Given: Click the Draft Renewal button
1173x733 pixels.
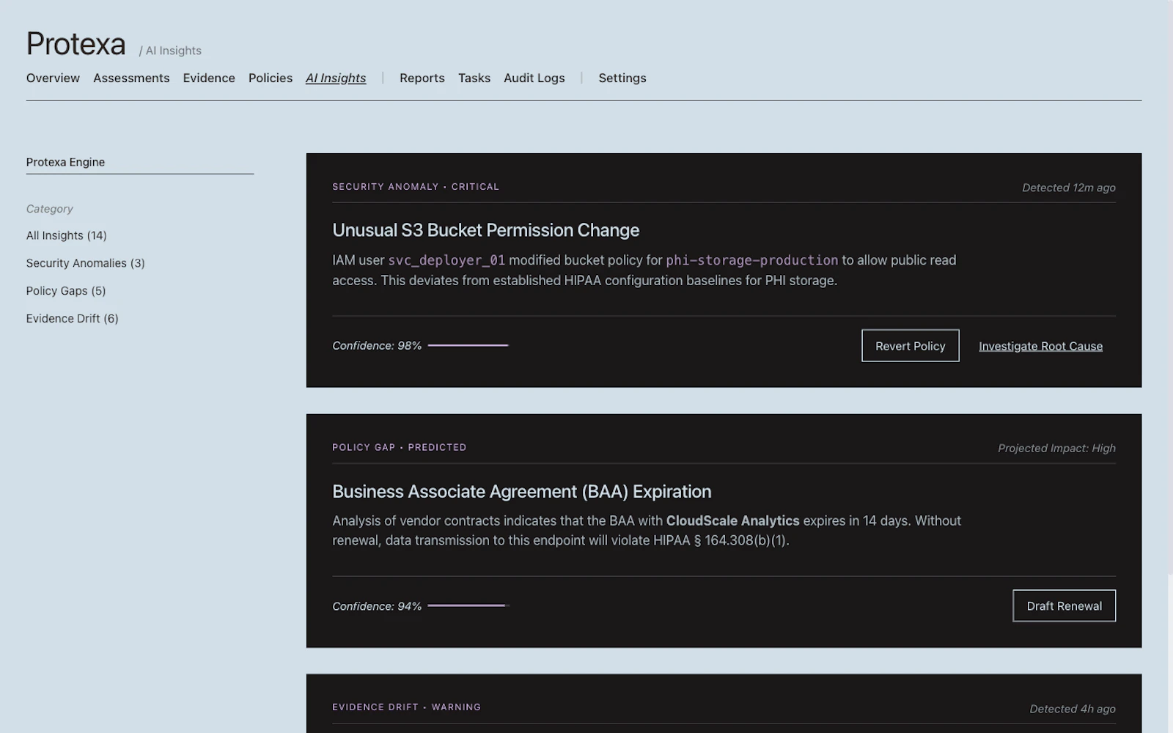Looking at the screenshot, I should pos(1064,606).
